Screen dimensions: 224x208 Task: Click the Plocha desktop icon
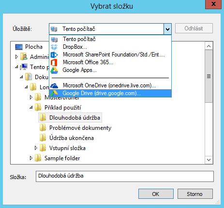[19, 47]
